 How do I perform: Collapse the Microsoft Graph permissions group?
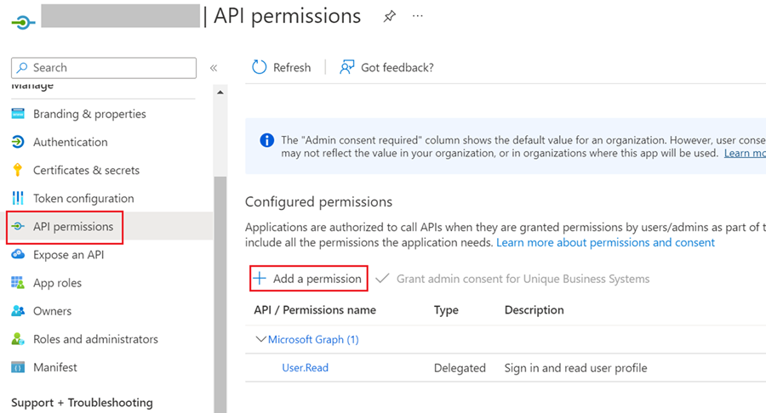[261, 340]
